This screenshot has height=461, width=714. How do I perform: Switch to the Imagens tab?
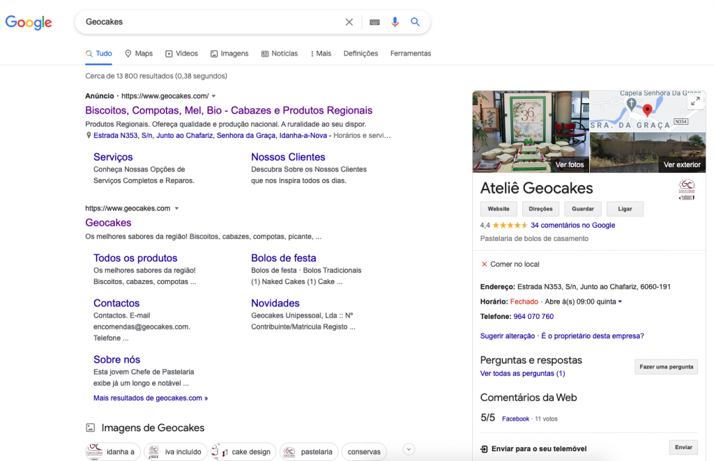[229, 54]
